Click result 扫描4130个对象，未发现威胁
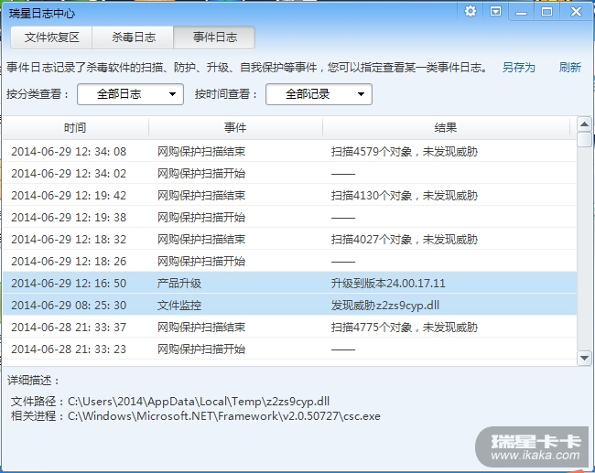This screenshot has height=473, width=595. pyautogui.click(x=404, y=196)
